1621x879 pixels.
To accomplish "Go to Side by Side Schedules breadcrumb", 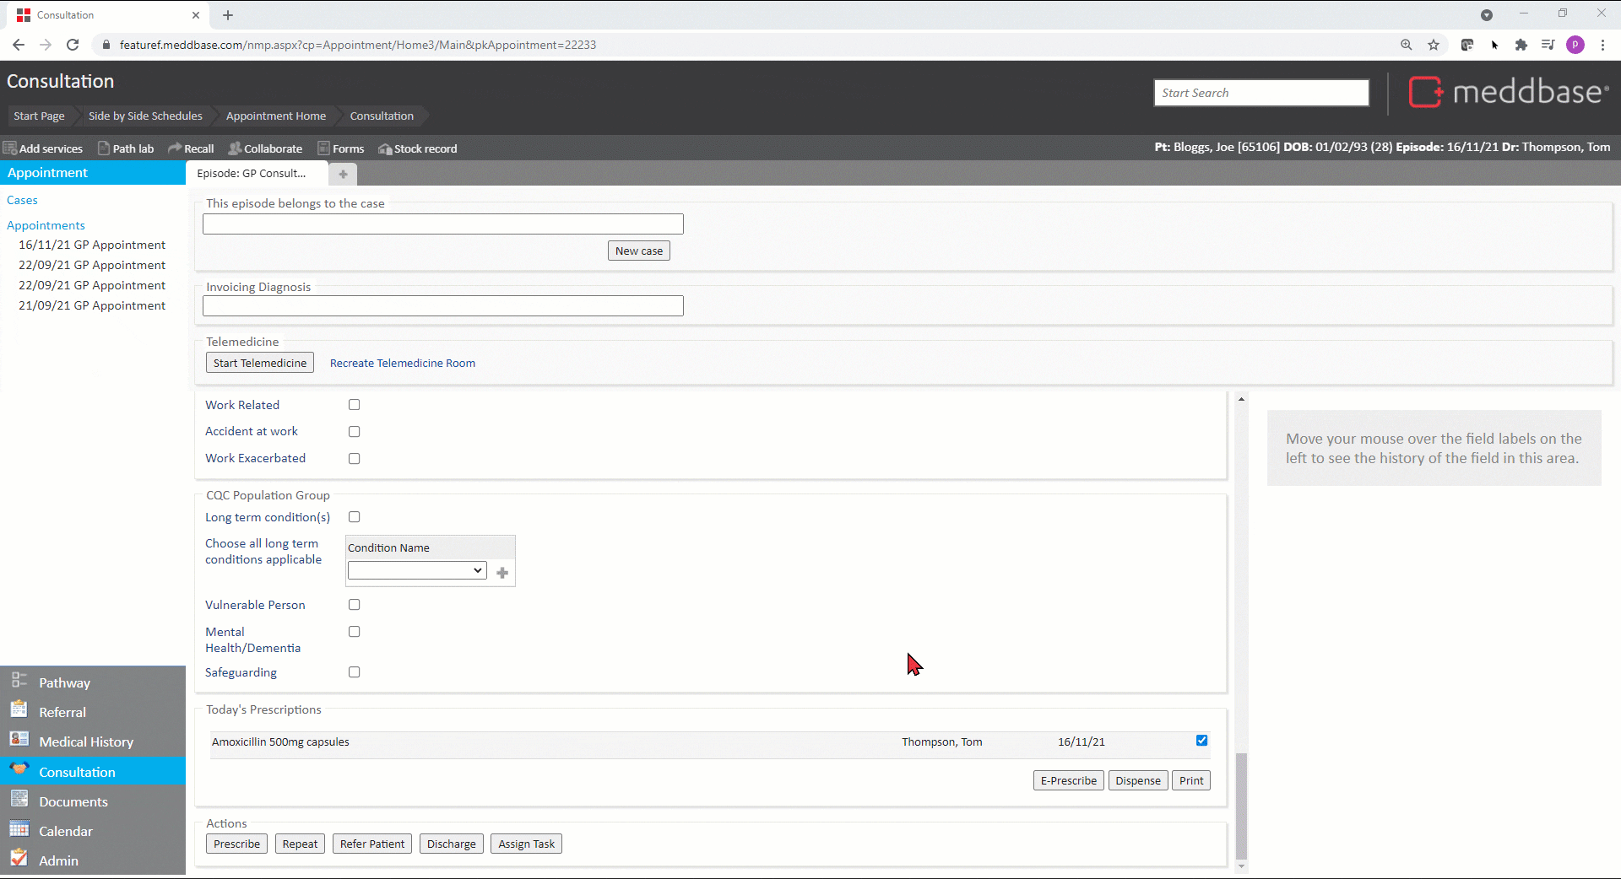I will [x=145, y=116].
